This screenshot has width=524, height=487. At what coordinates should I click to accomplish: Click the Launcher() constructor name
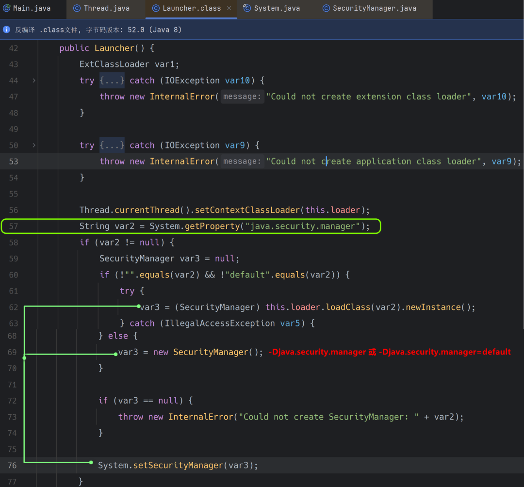pos(114,48)
